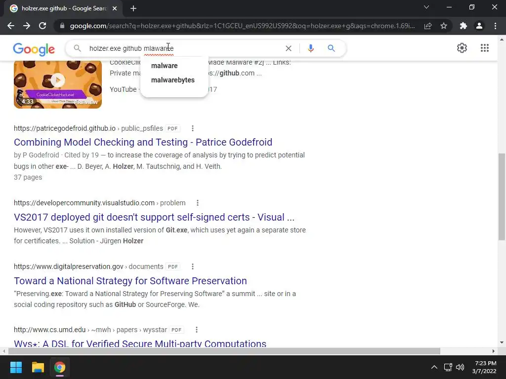Go to Google homepage logo
Screen dimensions: 506x379
click(x=34, y=49)
